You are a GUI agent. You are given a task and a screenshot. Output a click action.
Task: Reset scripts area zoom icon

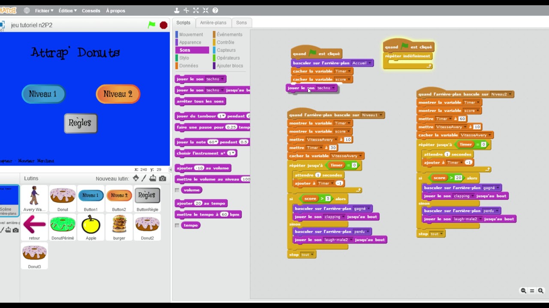pos(532,290)
